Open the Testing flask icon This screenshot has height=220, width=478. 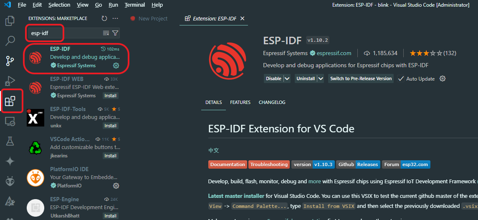pos(10,141)
